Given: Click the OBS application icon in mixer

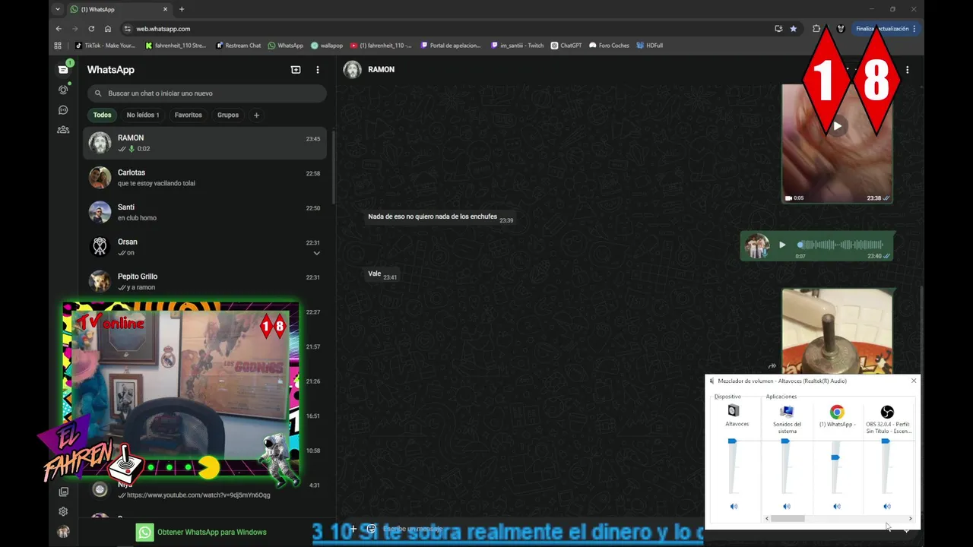Looking at the screenshot, I should click(887, 412).
